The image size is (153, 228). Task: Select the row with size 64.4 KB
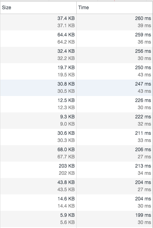(x=77, y=38)
